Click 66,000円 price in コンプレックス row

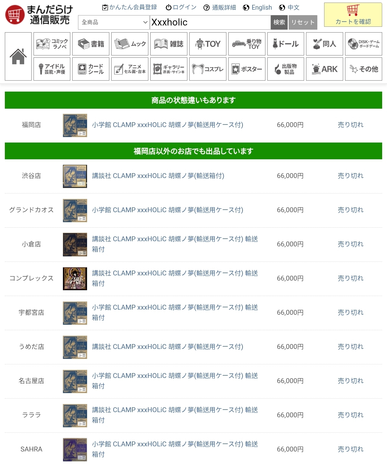click(290, 278)
